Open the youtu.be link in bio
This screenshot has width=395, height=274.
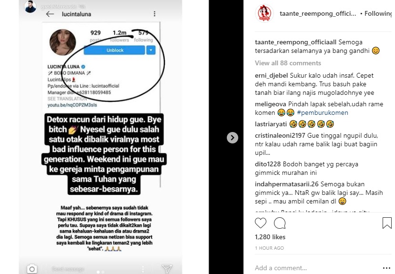click(x=72, y=105)
